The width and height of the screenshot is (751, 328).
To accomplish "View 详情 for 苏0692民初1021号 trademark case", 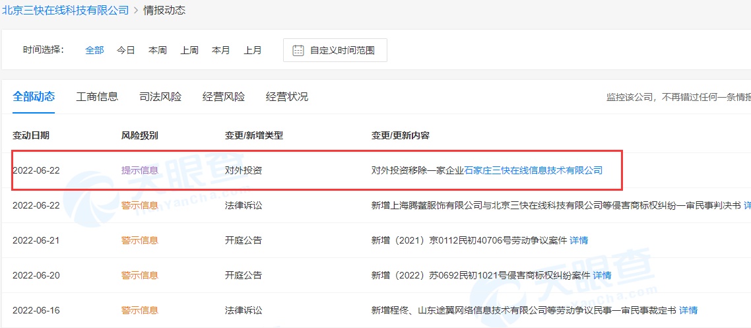I will 602,275.
